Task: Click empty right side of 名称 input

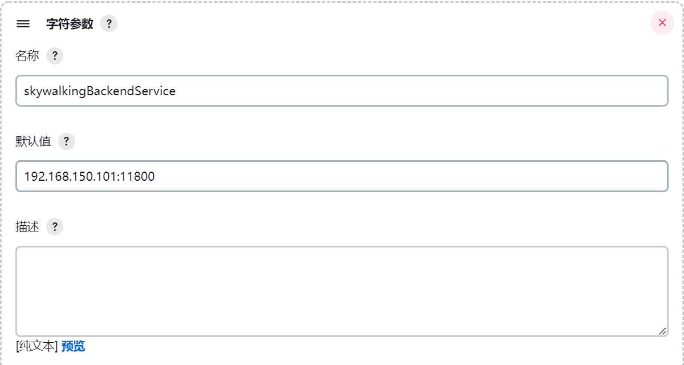Action: [422, 91]
